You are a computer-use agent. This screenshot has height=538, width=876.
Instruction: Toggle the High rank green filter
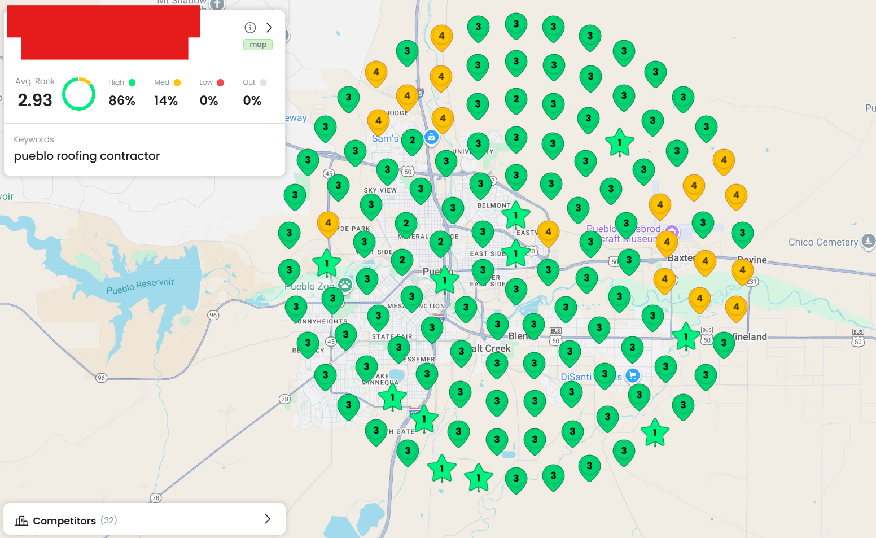[132, 82]
